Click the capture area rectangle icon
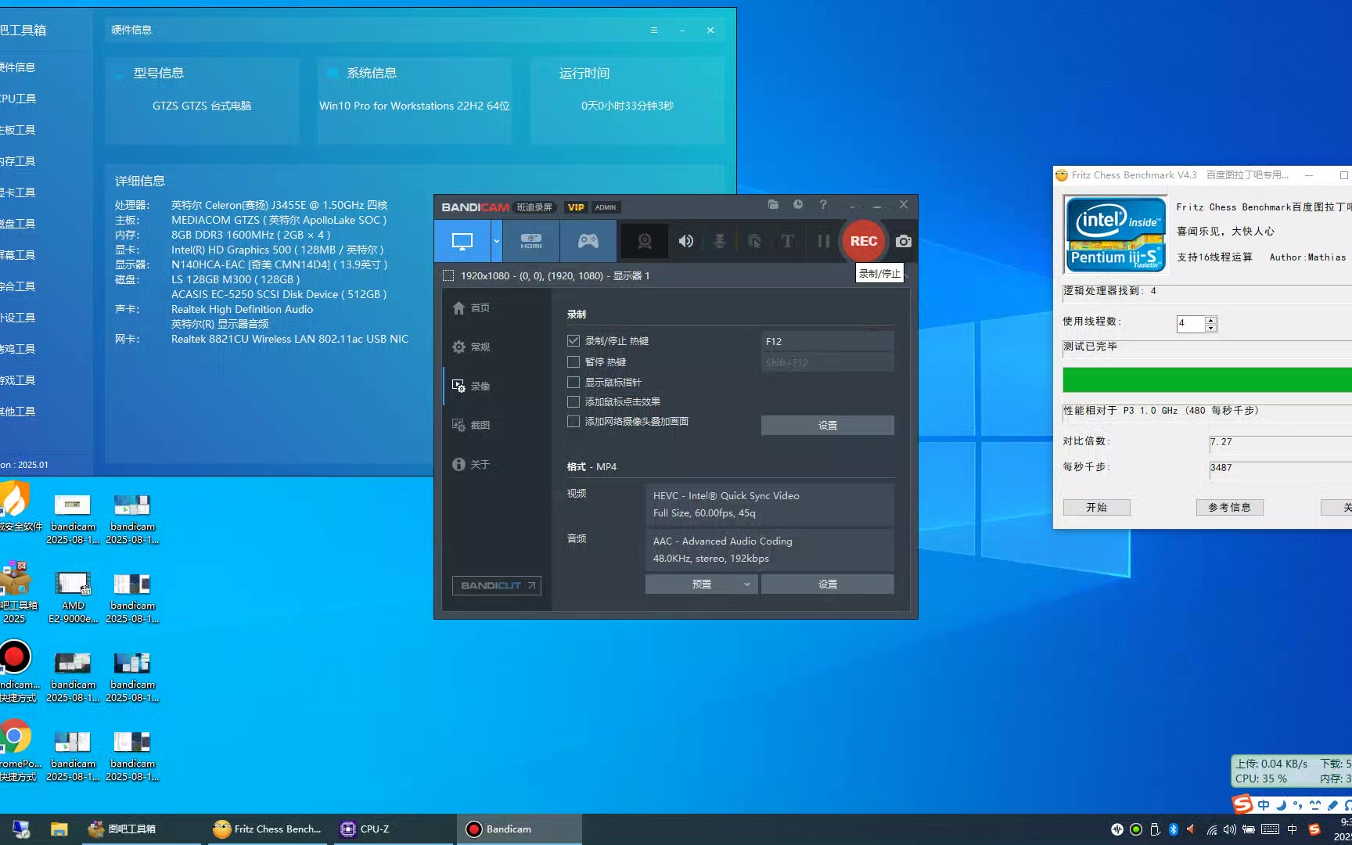The width and height of the screenshot is (1352, 845). pos(448,275)
